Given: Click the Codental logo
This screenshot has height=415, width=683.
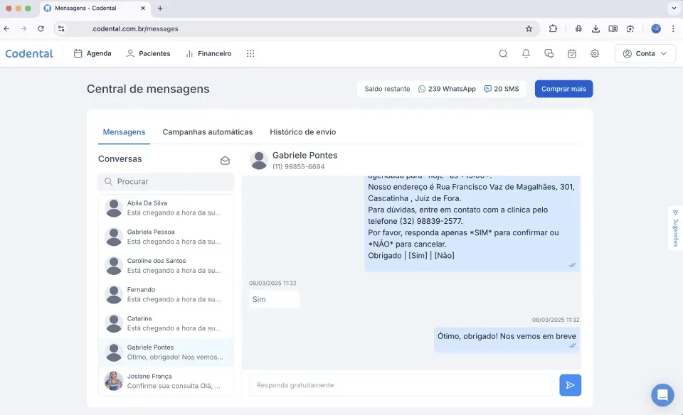Looking at the screenshot, I should pos(29,53).
